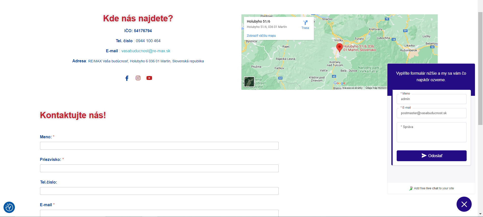
Task: Switch map to satellite view thumbnail
Action: coord(249,82)
